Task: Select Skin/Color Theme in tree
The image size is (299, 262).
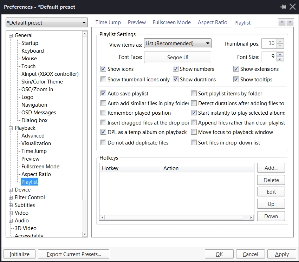Action: tap(42, 82)
